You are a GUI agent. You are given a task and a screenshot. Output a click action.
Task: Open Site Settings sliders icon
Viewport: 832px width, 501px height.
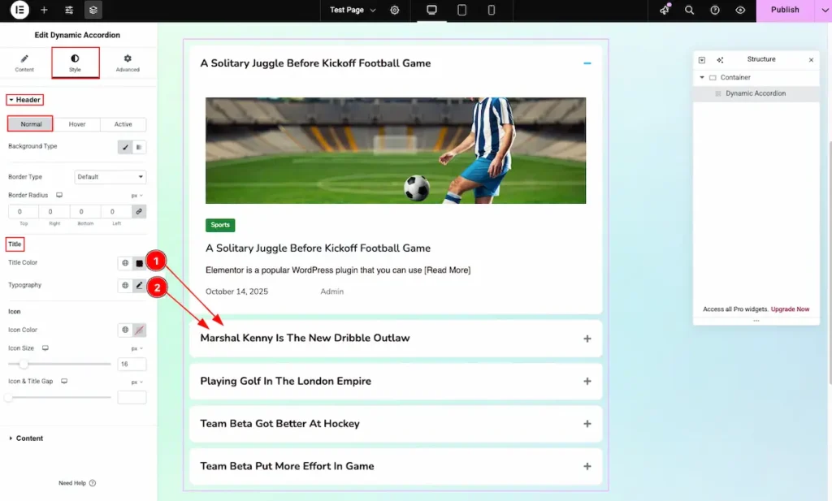pos(69,11)
